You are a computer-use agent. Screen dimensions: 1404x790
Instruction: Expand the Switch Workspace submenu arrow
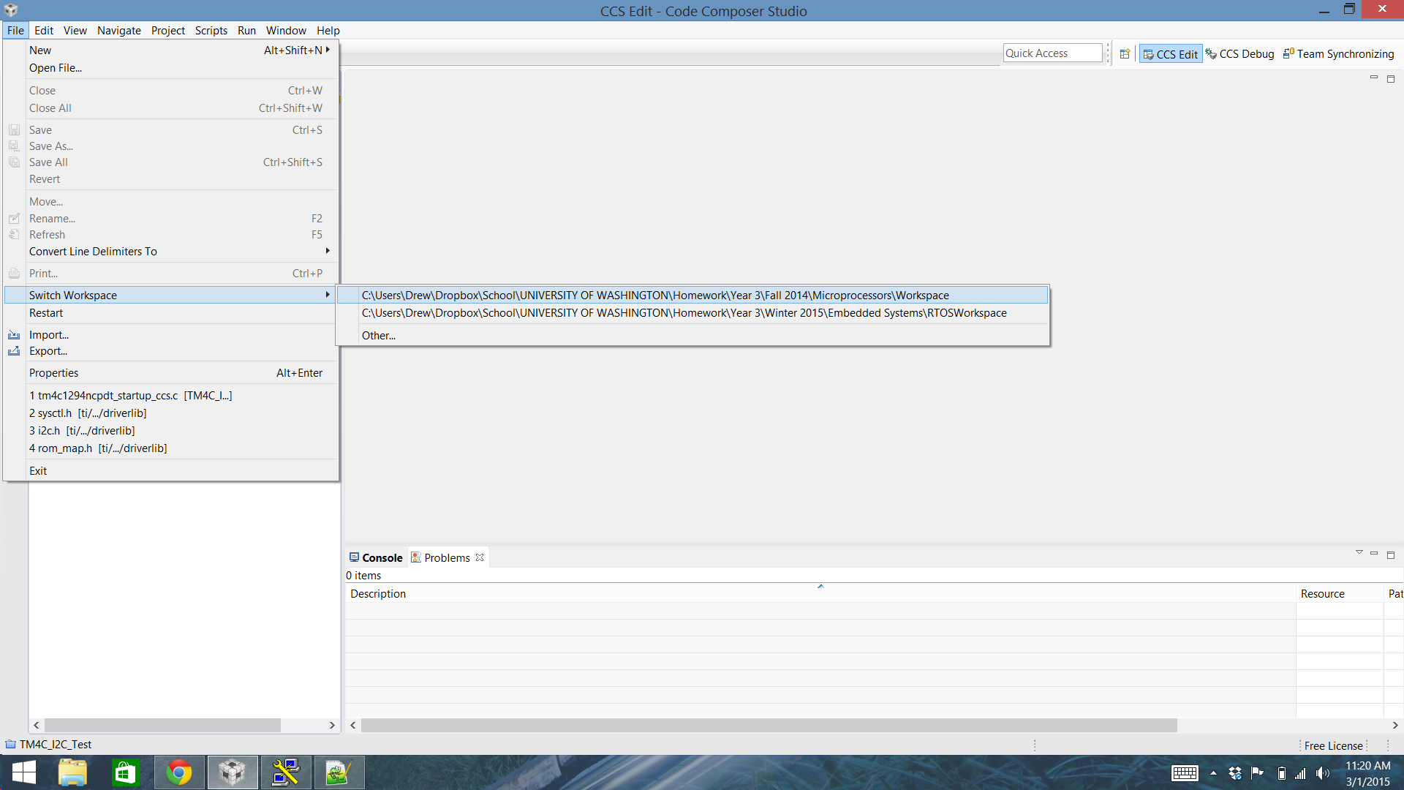pos(327,295)
